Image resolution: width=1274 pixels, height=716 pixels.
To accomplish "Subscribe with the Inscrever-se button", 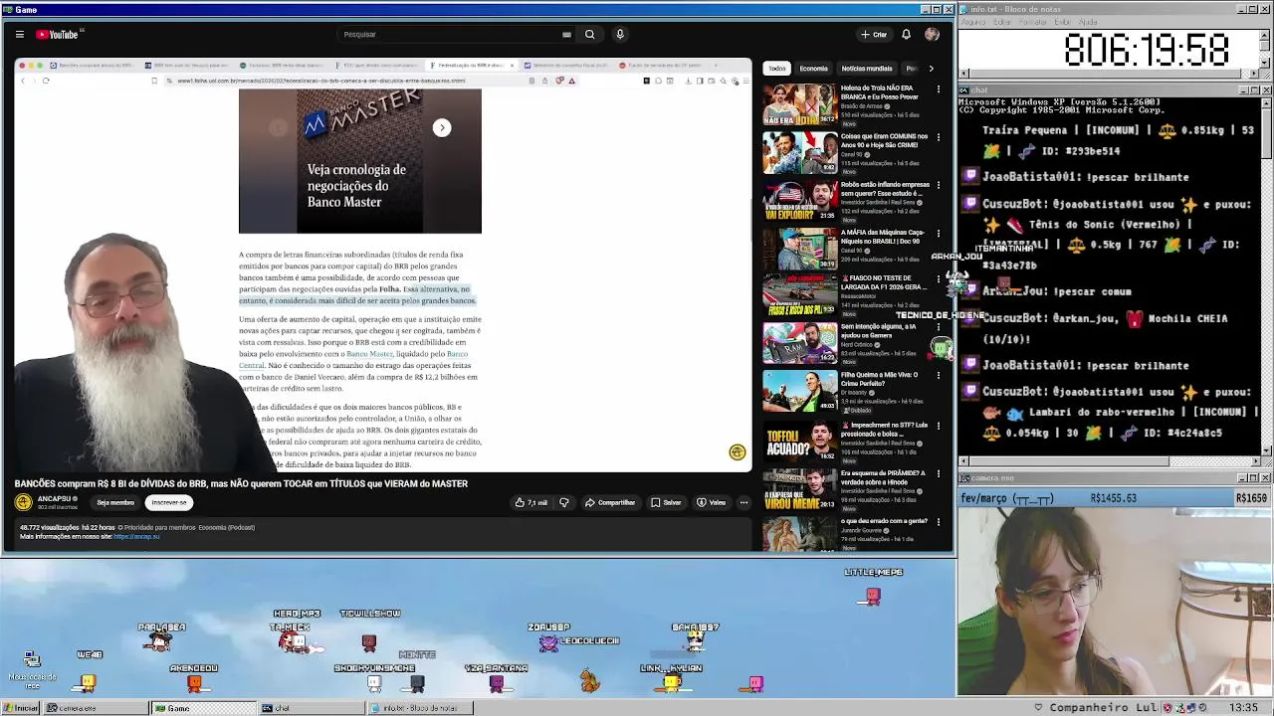I will (168, 502).
